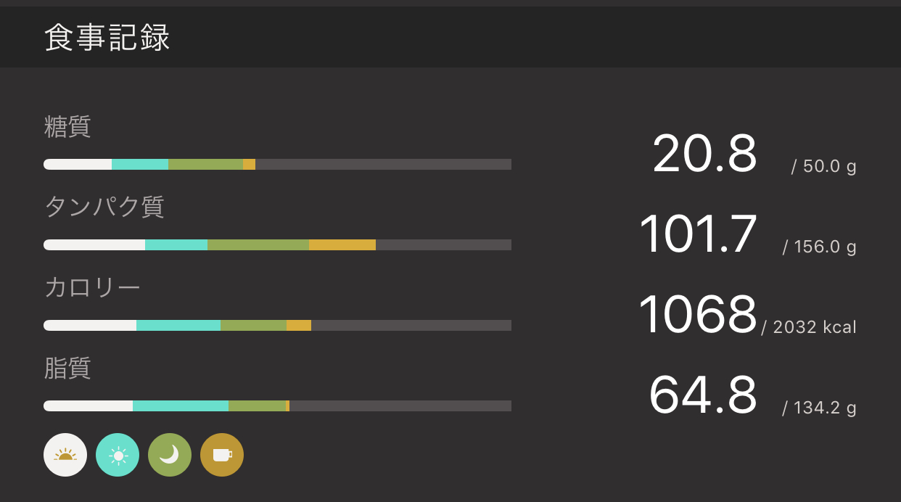Click the gray remaining portion of 脂質 bar

[x=400, y=406]
